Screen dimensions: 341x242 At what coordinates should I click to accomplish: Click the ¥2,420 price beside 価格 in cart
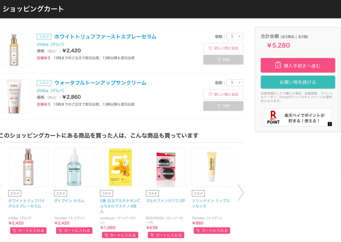[x=71, y=50]
